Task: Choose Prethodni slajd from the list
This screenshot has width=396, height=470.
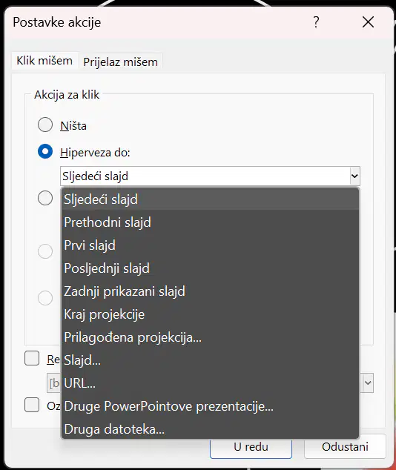Action: (x=210, y=222)
